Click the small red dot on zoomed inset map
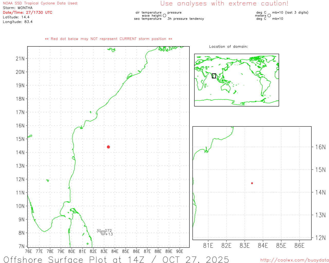This screenshot has width=329, height=263. pos(252,183)
